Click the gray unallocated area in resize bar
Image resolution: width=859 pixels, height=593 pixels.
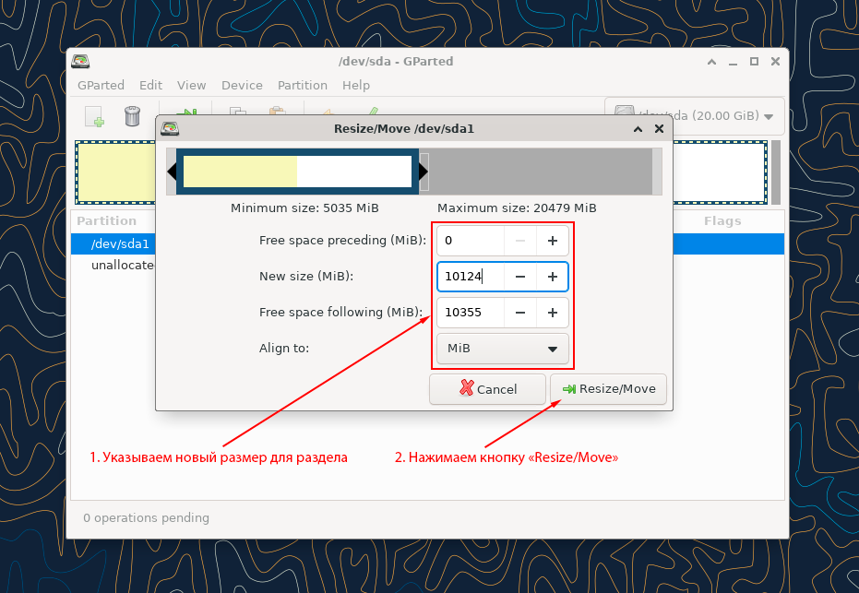(x=540, y=172)
